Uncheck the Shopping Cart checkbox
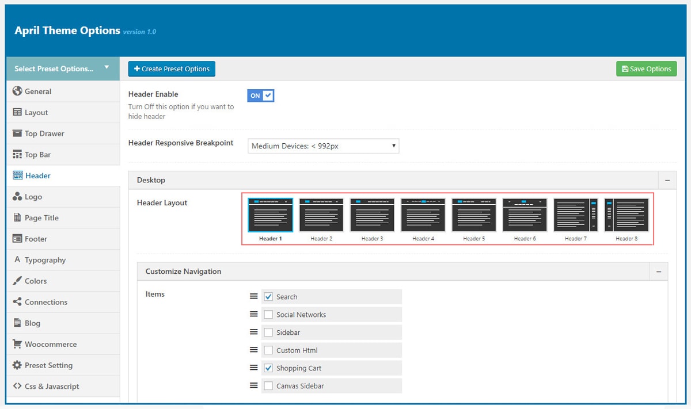 pos(268,368)
